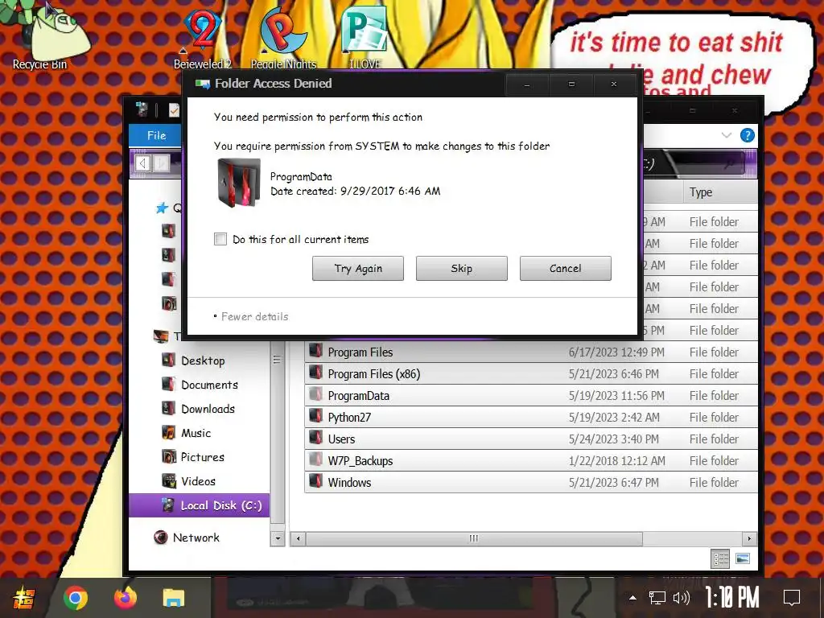
Task: Select the ProgramData folder in the file list
Action: (x=531, y=396)
